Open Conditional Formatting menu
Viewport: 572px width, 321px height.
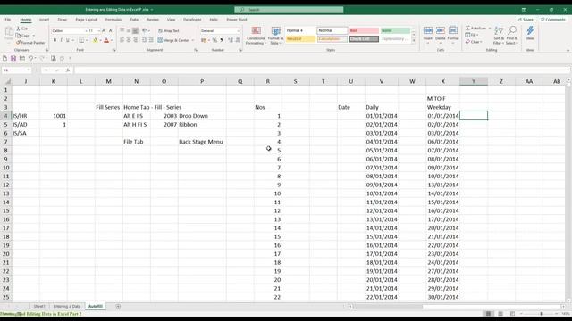coord(256,36)
